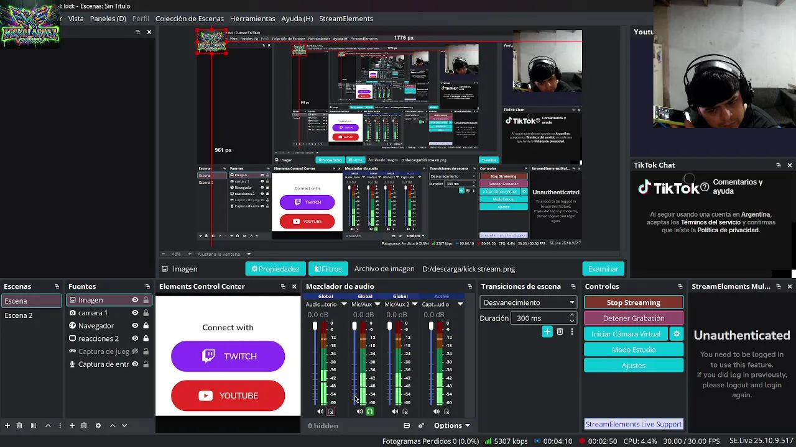Open Mic/Aux 2 channel dropdown arrow
This screenshot has height=447, width=796.
click(x=415, y=304)
